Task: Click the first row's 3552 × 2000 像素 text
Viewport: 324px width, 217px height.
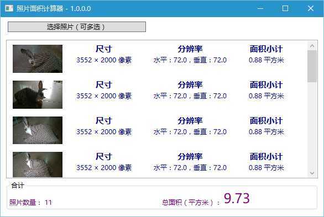Action: click(104, 60)
